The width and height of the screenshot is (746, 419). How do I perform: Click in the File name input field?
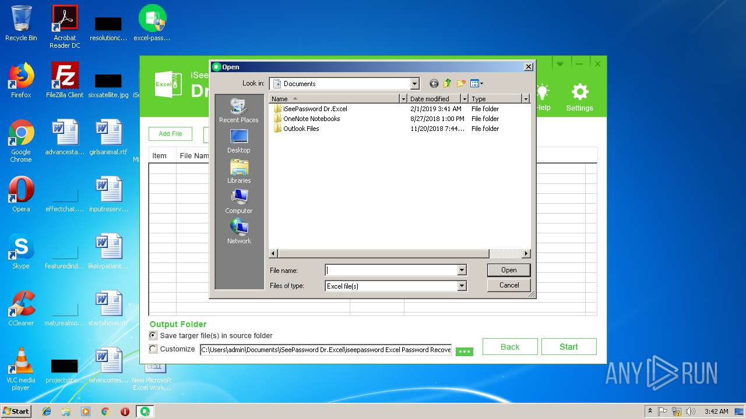click(391, 270)
